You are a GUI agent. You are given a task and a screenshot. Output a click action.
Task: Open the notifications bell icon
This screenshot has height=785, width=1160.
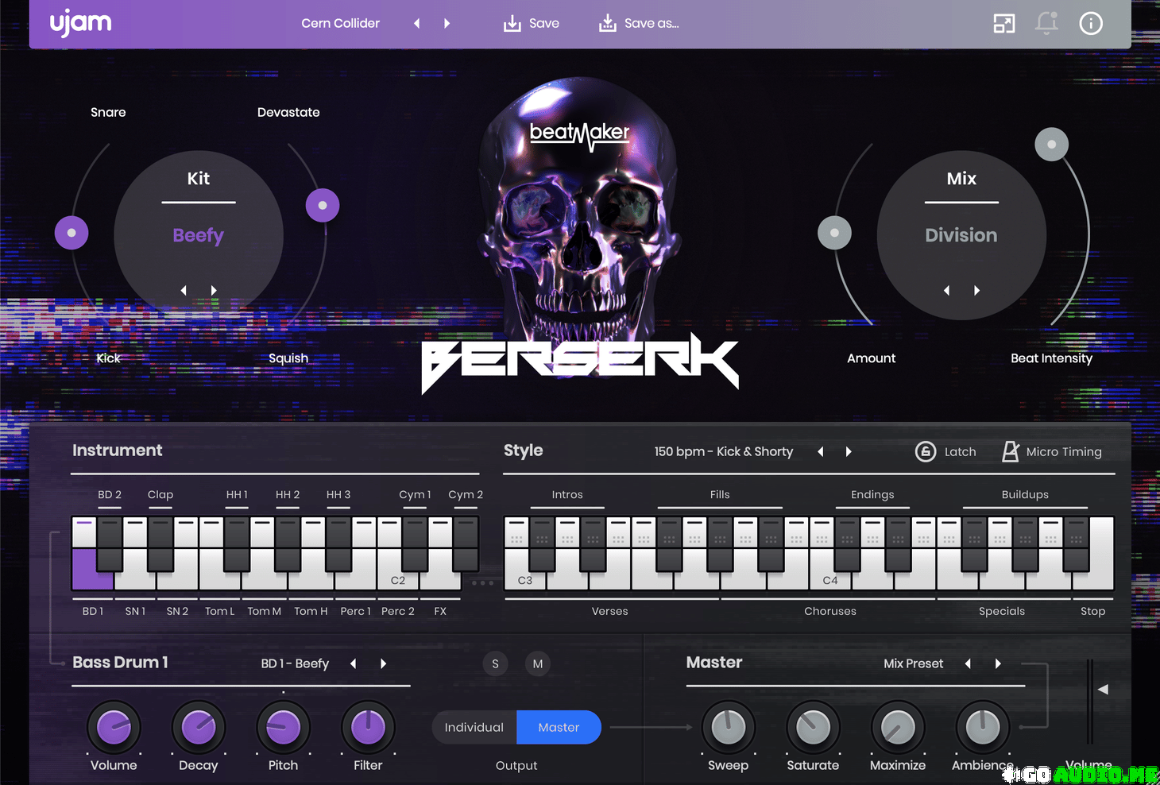click(1046, 24)
